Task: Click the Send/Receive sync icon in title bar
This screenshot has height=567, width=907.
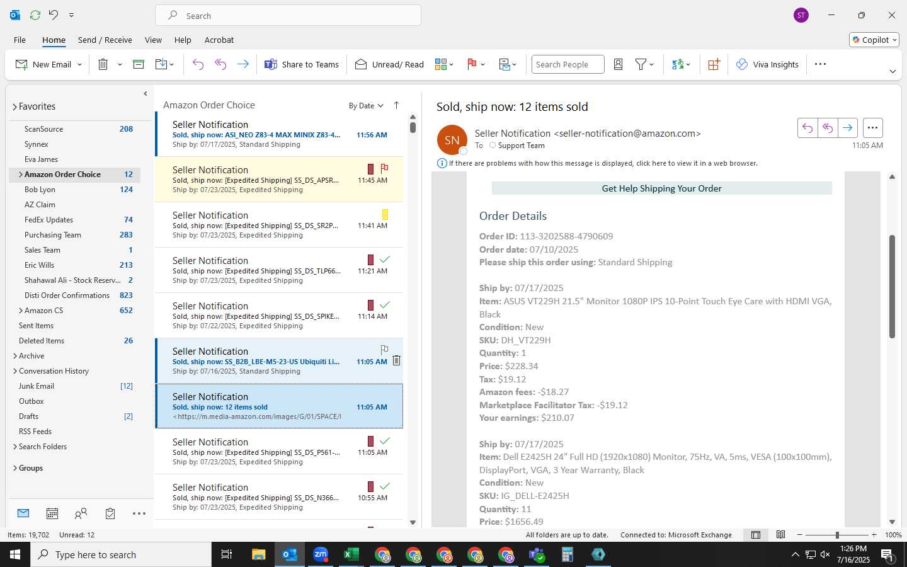Action: point(35,14)
